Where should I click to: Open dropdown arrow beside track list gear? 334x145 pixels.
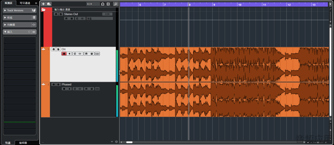(112, 142)
